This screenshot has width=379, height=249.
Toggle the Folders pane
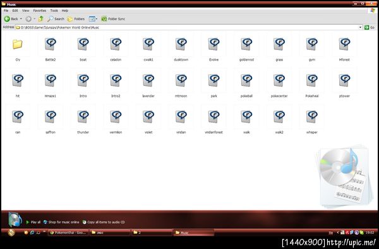click(76, 19)
